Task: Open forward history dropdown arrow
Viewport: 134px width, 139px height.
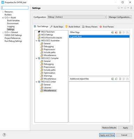Action: point(128,8)
